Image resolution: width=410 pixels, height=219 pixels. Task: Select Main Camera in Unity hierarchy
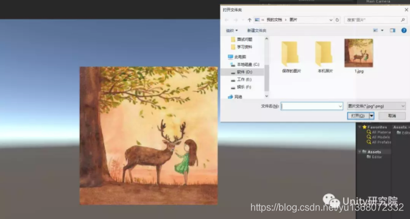click(x=378, y=2)
